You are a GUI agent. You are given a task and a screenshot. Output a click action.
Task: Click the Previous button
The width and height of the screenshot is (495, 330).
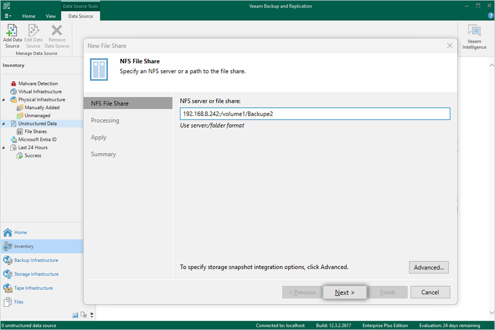click(302, 293)
